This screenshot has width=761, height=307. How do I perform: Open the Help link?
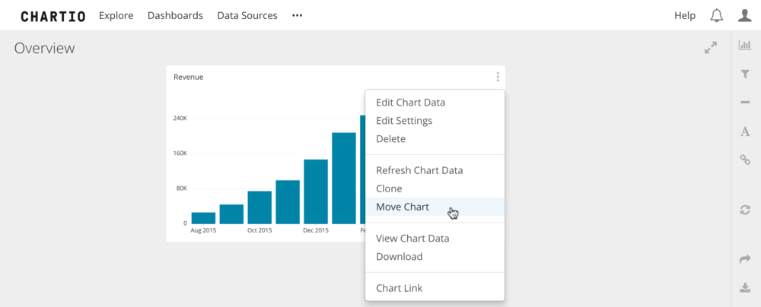[685, 15]
